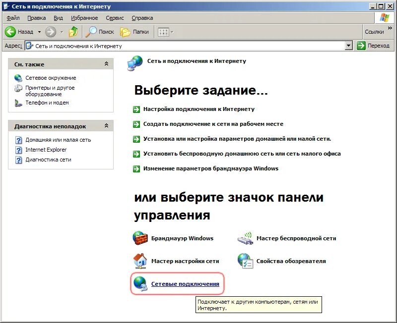This screenshot has width=397, height=323.
Task: Click the Мастер беспроводной сети icon
Action: coord(245,238)
